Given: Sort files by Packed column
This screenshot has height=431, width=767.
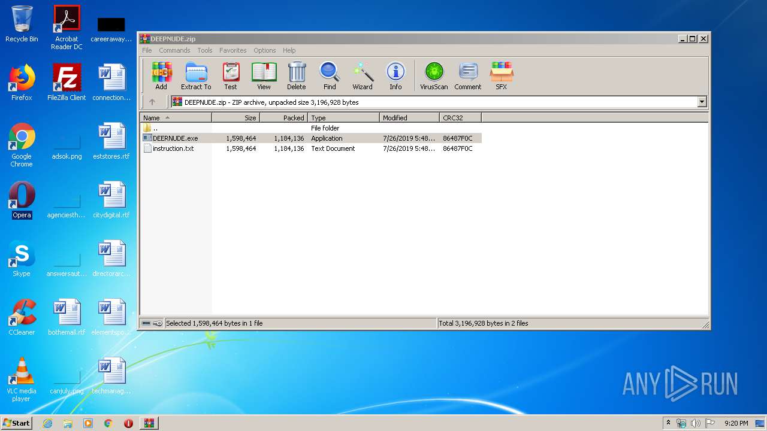Looking at the screenshot, I should coord(284,118).
